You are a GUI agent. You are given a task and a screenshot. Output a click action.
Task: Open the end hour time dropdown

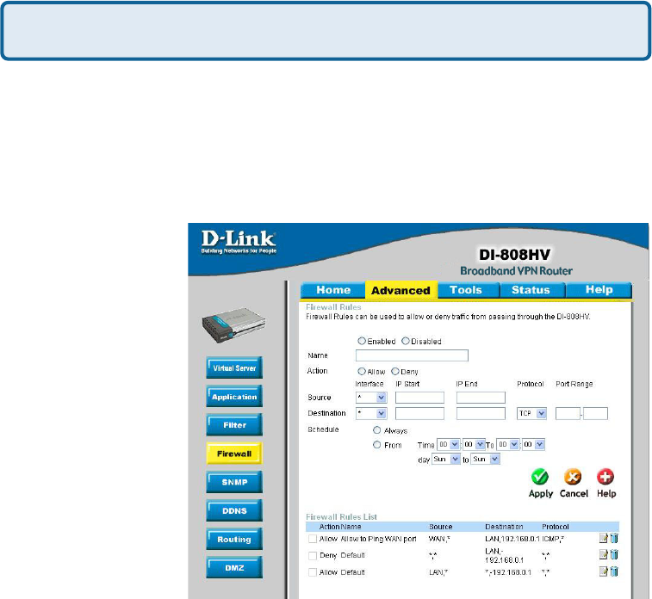tap(508, 444)
